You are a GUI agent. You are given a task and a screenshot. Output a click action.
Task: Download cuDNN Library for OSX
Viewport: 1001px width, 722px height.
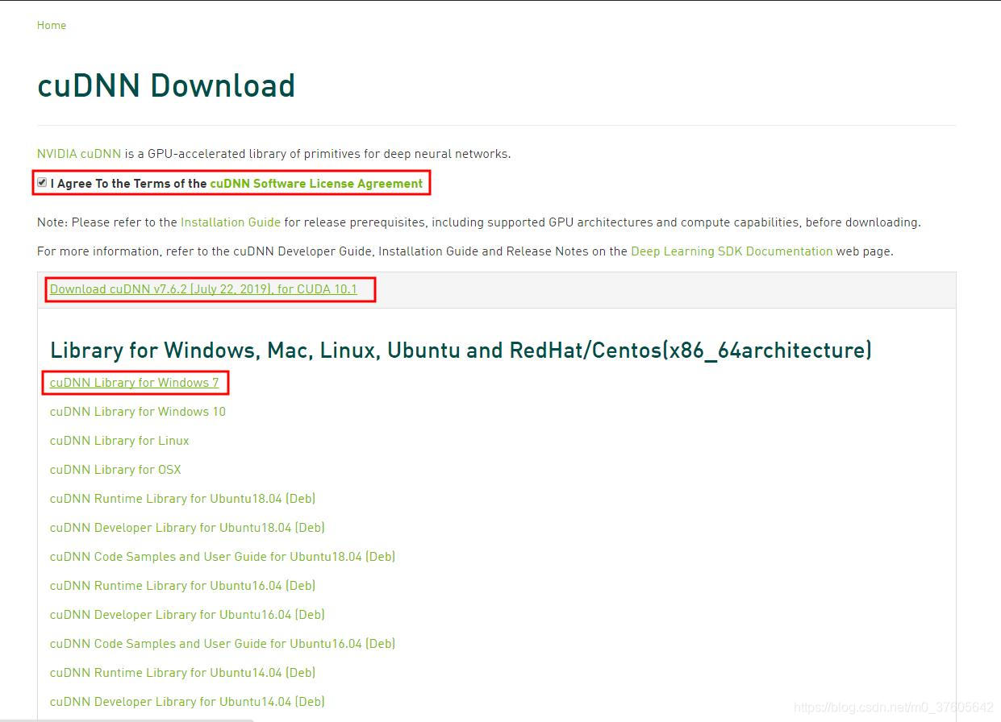point(115,469)
